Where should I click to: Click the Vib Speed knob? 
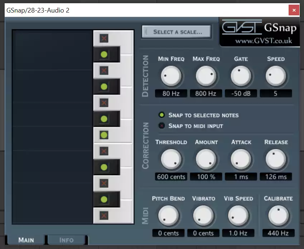[x=238, y=215]
